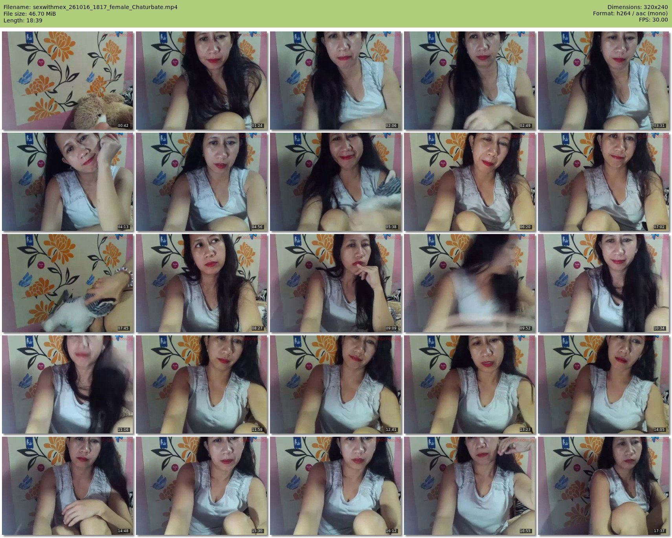Click the frame at 07:02
Image resolution: width=672 pixels, height=538 pixels.
click(x=603, y=182)
